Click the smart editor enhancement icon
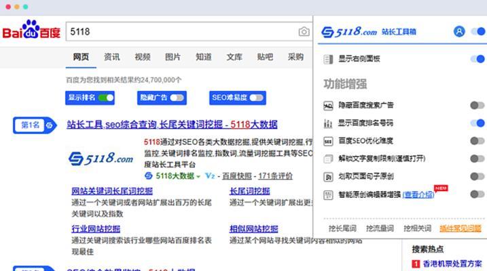 click(328, 195)
